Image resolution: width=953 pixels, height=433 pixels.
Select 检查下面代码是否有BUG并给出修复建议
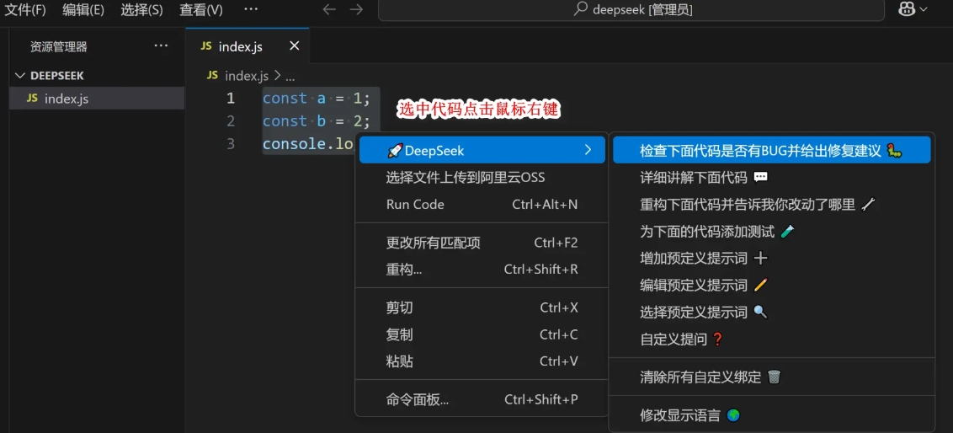pyautogui.click(x=772, y=150)
